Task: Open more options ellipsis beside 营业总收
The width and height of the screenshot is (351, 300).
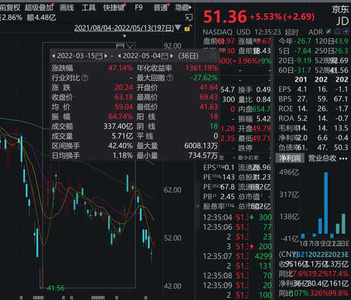Action: 343,159
